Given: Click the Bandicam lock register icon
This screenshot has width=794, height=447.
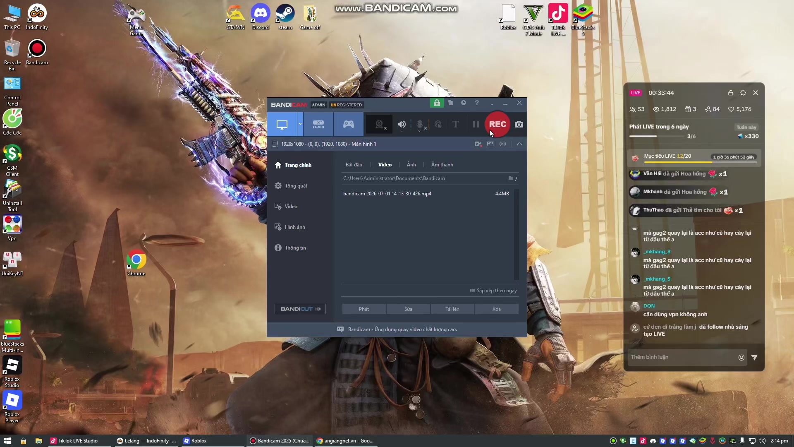Looking at the screenshot, I should click(x=437, y=103).
